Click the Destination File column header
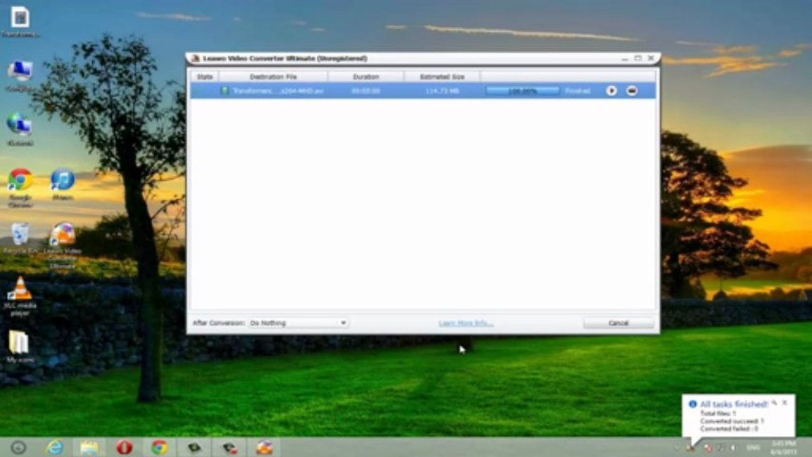The width and height of the screenshot is (812, 457). 274,77
